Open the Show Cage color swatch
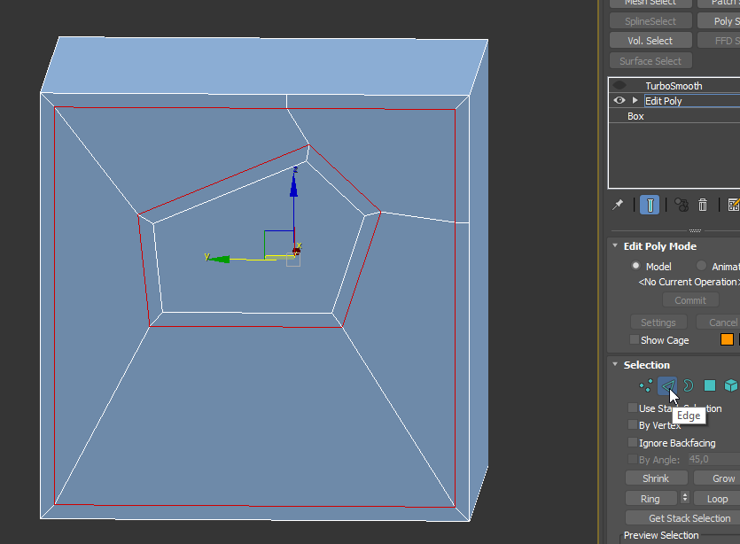740x544 pixels. pos(727,339)
